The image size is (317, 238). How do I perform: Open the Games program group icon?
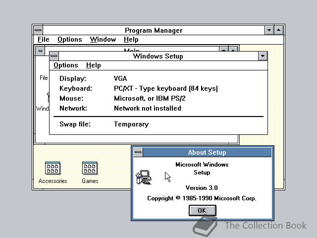tap(90, 168)
